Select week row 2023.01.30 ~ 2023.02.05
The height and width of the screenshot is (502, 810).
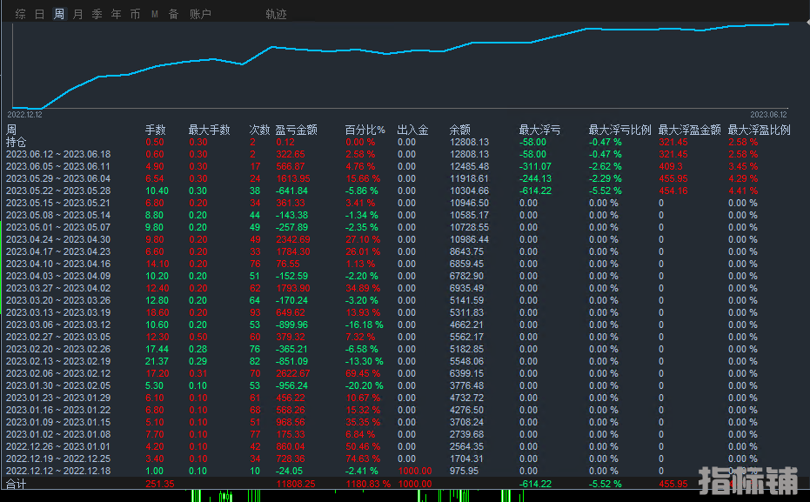pos(58,385)
